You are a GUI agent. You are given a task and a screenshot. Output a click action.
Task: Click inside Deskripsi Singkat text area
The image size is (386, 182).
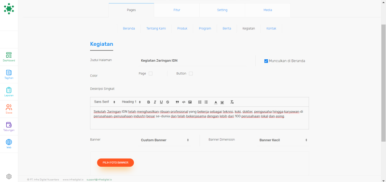click(x=199, y=118)
